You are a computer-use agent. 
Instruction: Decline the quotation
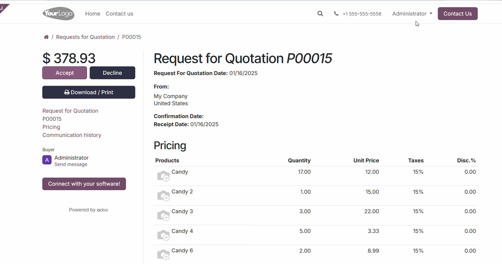pyautogui.click(x=112, y=73)
